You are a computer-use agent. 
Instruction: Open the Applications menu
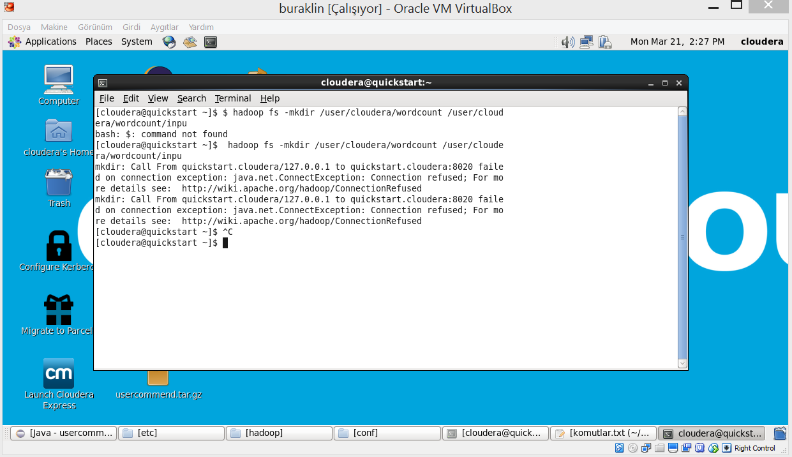(50, 41)
